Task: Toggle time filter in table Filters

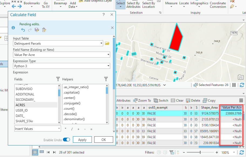Action: [159, 152]
